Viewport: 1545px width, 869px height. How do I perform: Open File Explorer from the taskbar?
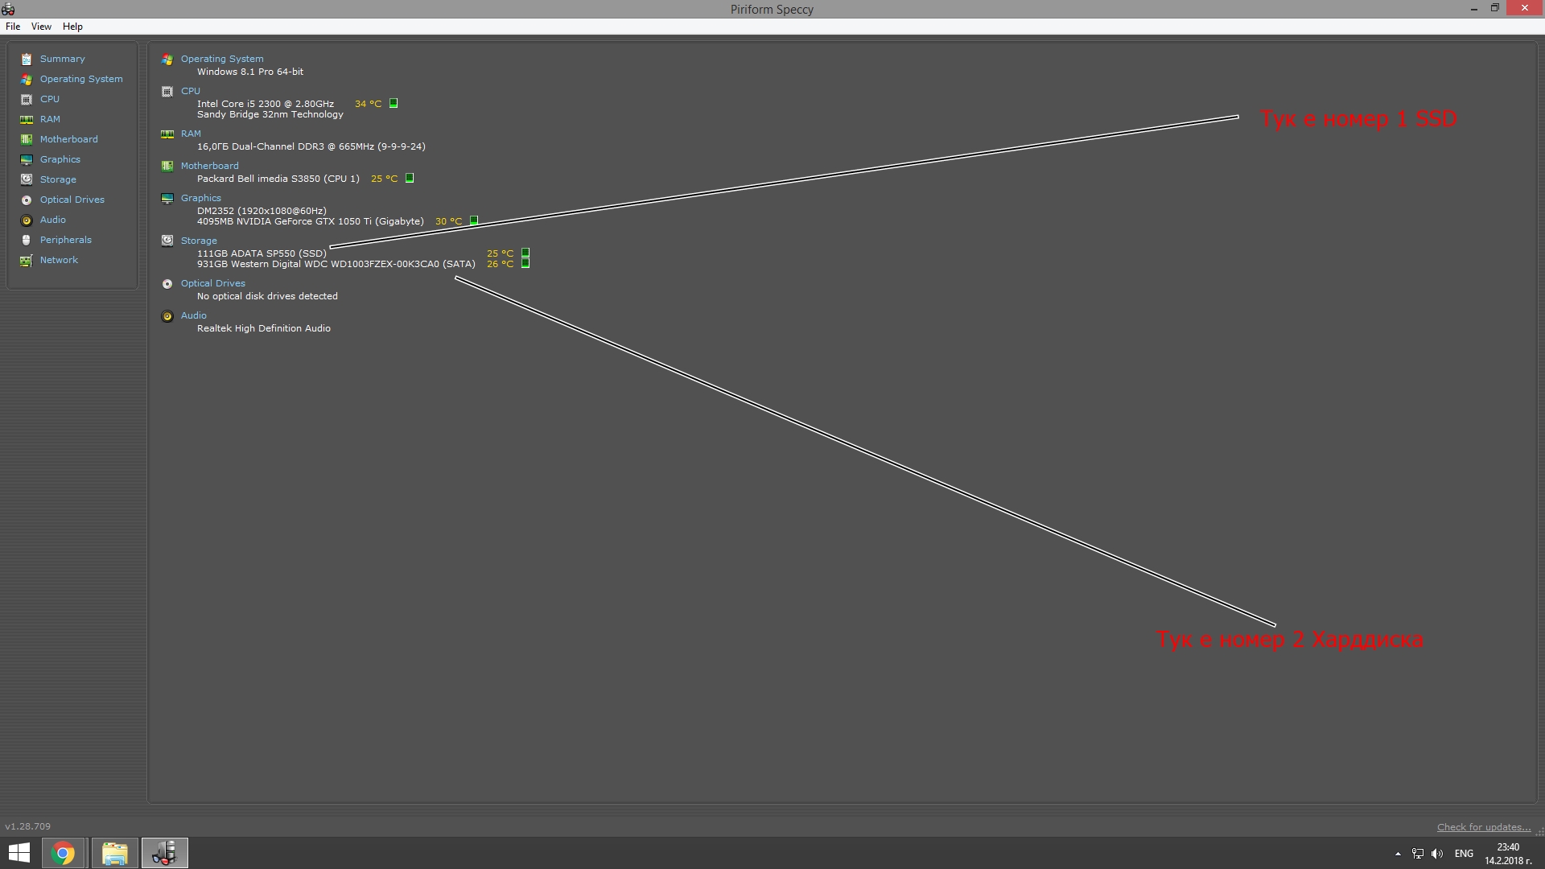point(114,853)
